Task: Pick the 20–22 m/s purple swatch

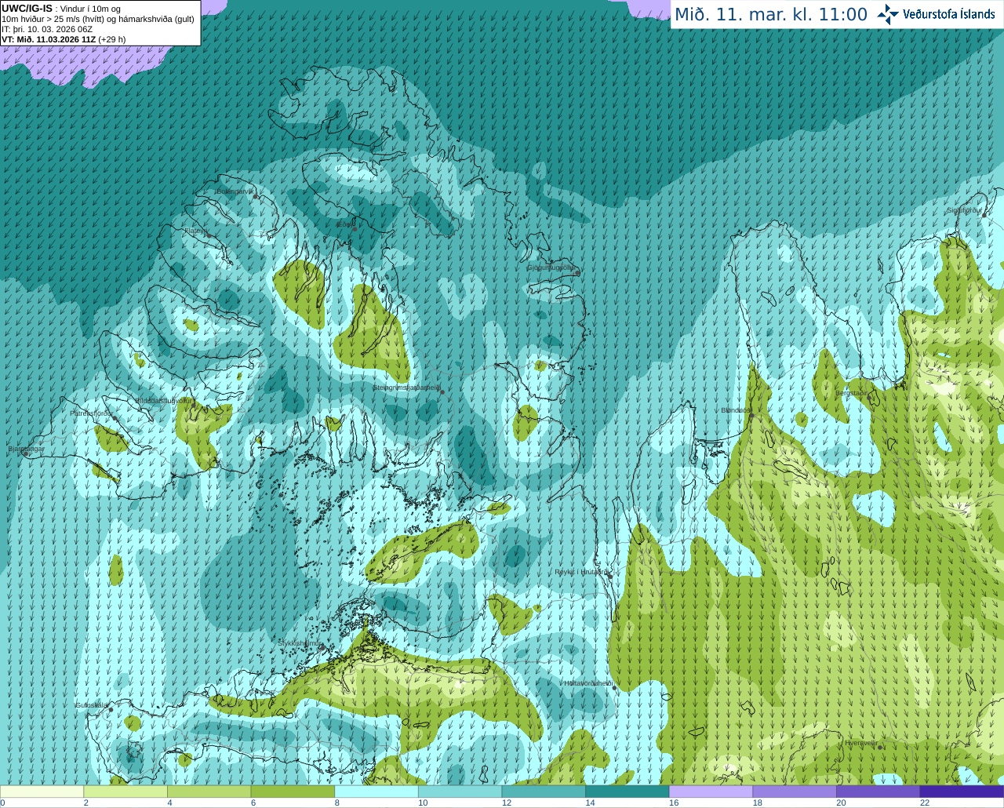Action: [878, 792]
